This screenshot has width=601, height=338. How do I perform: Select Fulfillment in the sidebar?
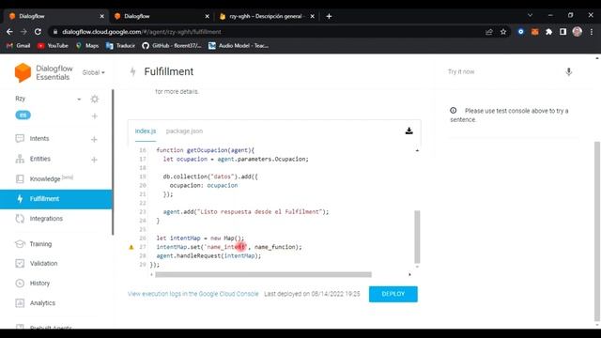(x=56, y=199)
